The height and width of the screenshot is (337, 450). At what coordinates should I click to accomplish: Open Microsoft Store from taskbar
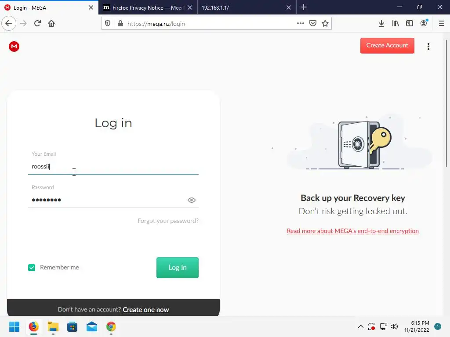tap(73, 326)
